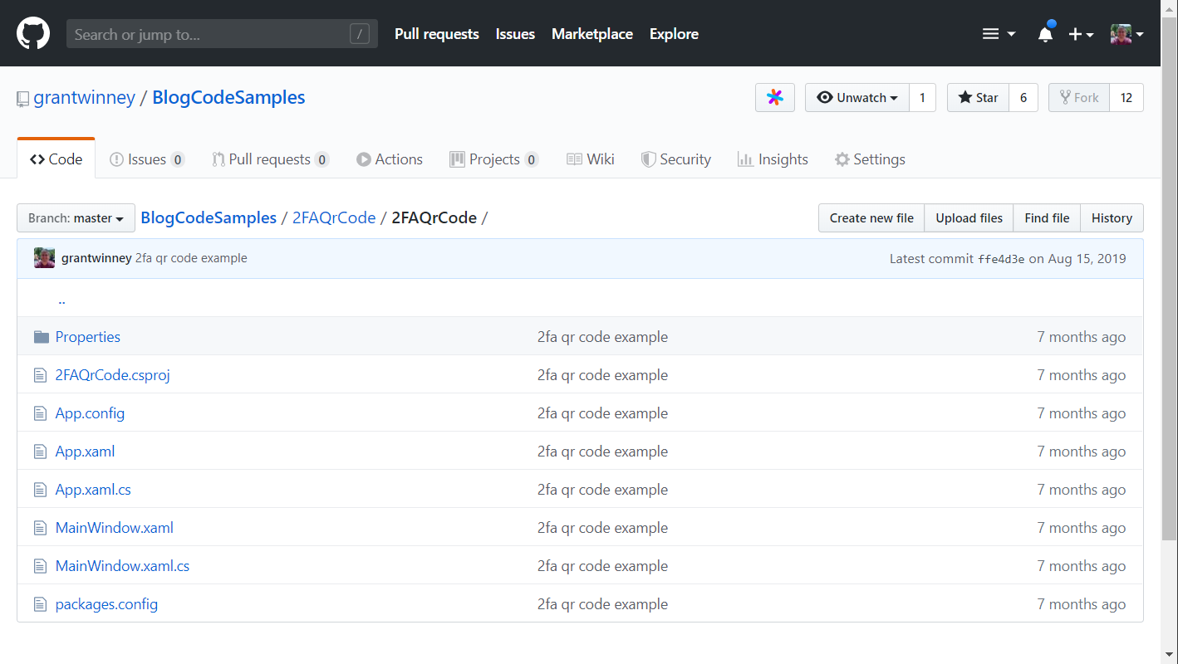The image size is (1178, 664).
Task: Go to repository Settings tab
Action: coord(870,159)
